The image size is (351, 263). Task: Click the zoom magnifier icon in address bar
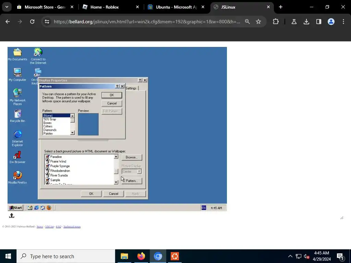[x=247, y=22]
